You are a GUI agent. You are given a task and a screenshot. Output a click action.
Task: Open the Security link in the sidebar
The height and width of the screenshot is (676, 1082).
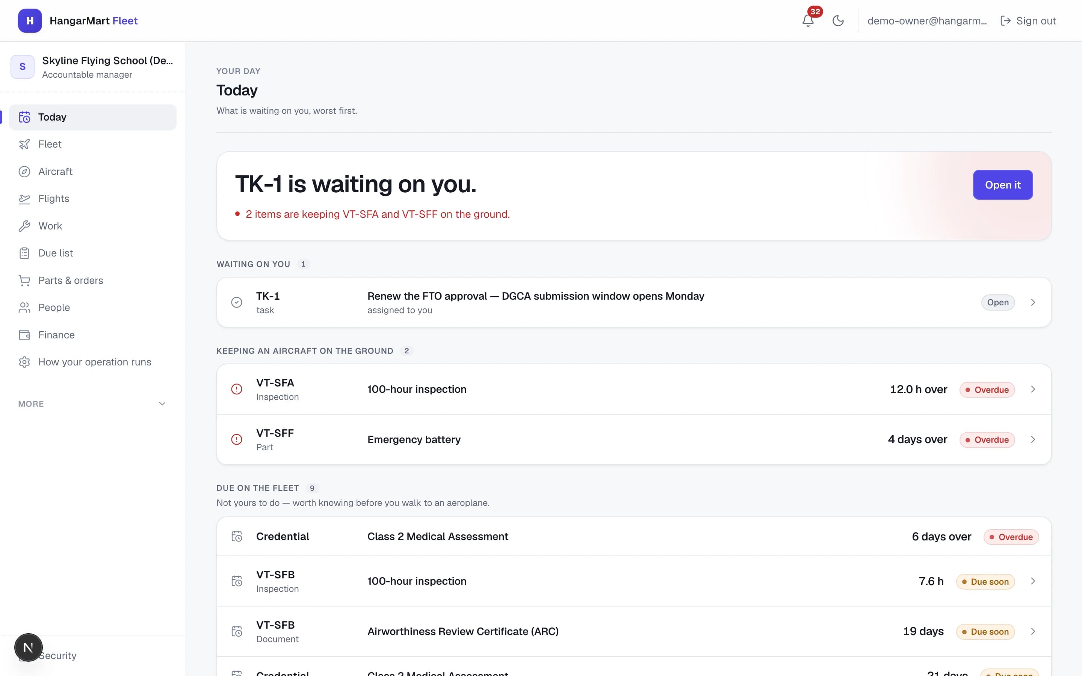pos(57,655)
